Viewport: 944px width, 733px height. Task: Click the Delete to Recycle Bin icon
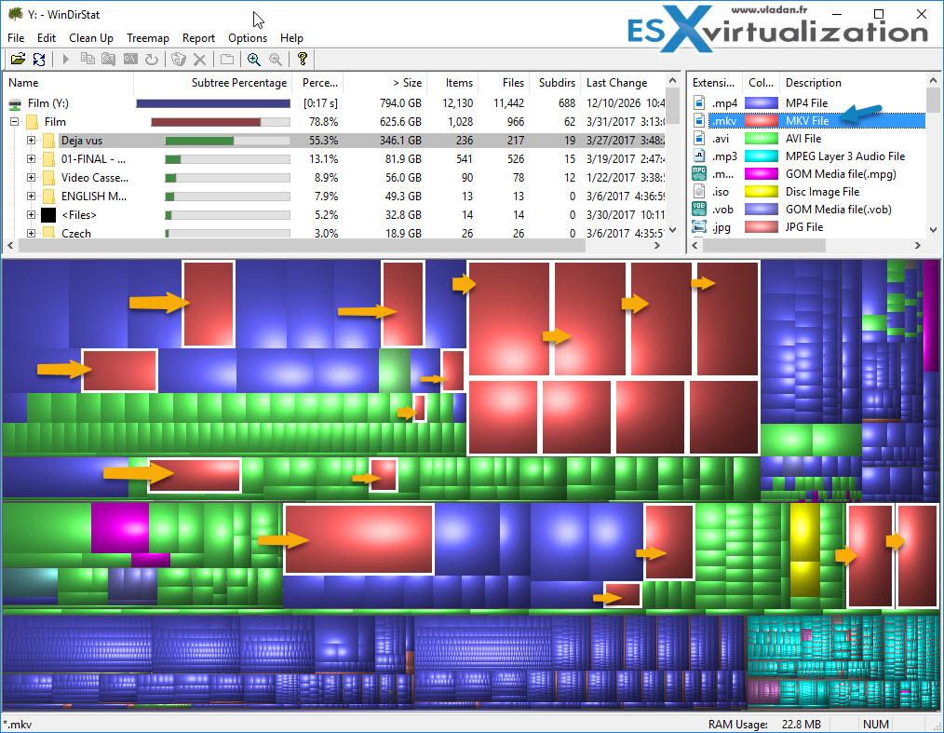pos(178,59)
